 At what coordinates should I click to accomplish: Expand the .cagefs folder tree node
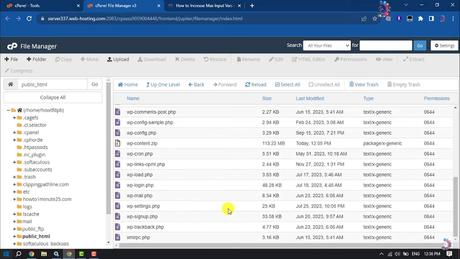click(x=14, y=118)
